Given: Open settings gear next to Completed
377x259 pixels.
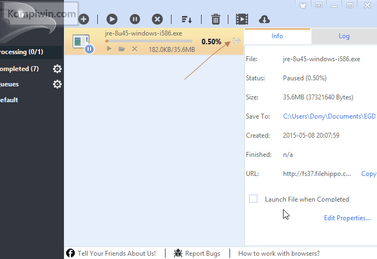Looking at the screenshot, I should pos(57,69).
